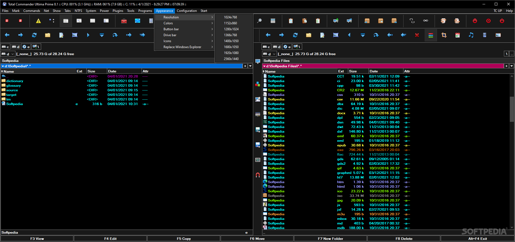The height and width of the screenshot is (242, 515).
Task: Click the rightmost red power icon
Action: point(502,21)
